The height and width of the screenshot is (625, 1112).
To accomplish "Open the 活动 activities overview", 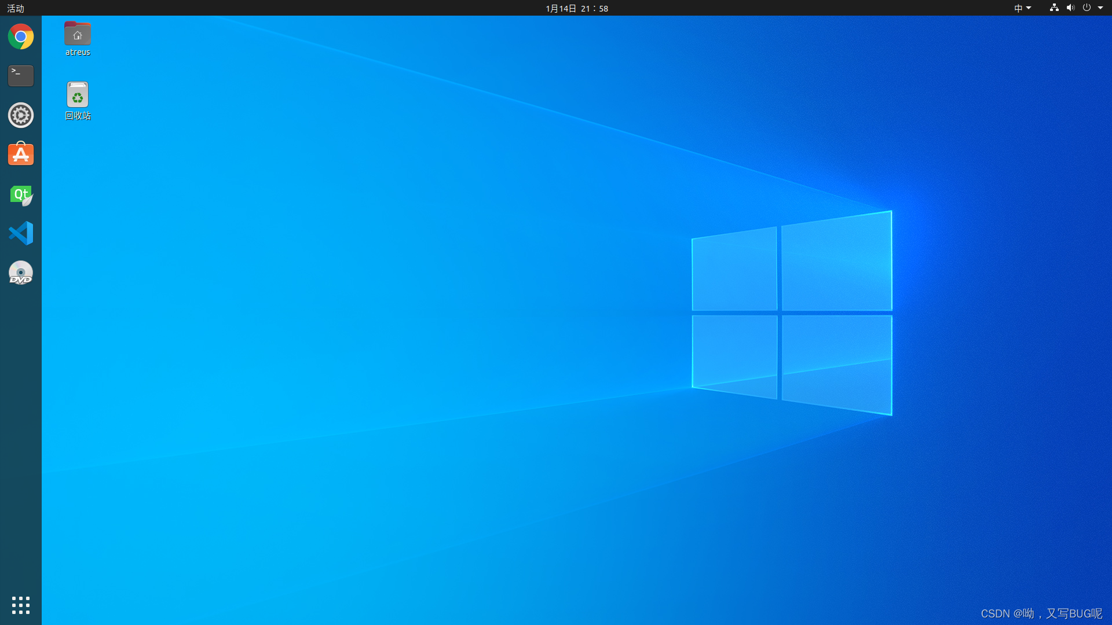I will (16, 8).
